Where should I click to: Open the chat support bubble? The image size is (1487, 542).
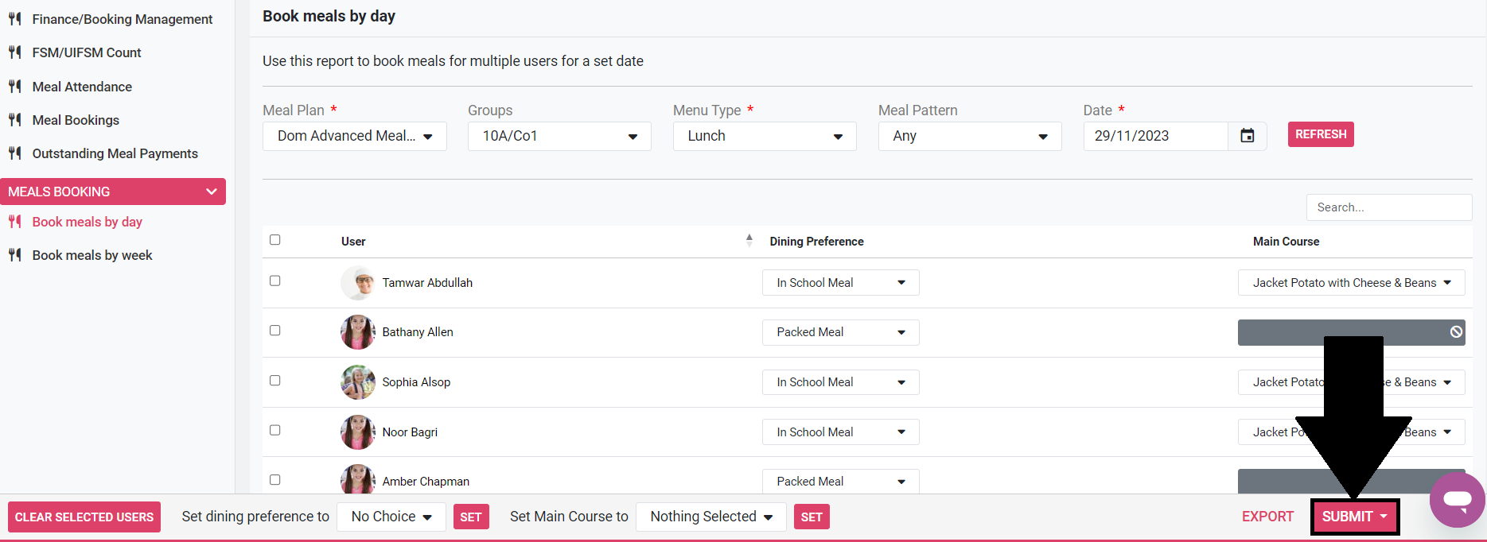click(x=1457, y=500)
